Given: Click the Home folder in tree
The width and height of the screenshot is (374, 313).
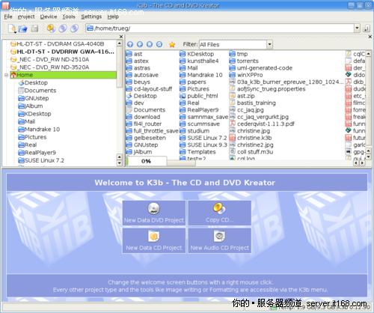Looking at the screenshot, I should [63, 75].
